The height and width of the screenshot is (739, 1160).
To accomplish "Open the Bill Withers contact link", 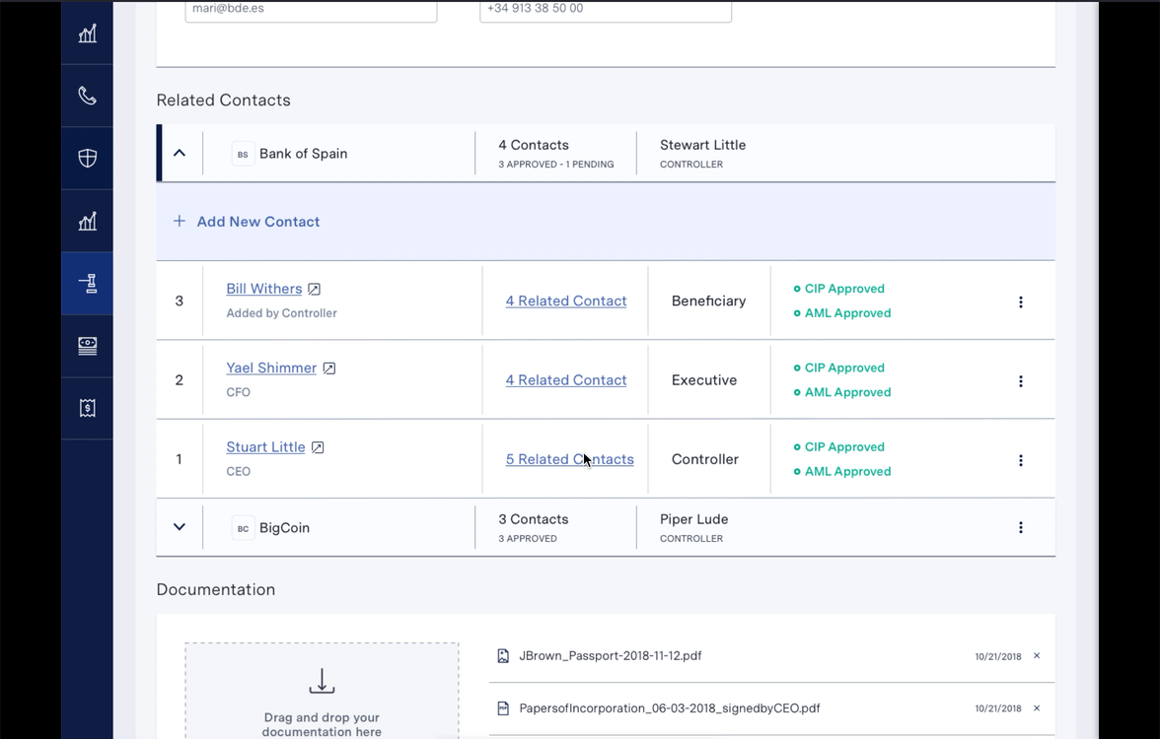I will coord(263,289).
